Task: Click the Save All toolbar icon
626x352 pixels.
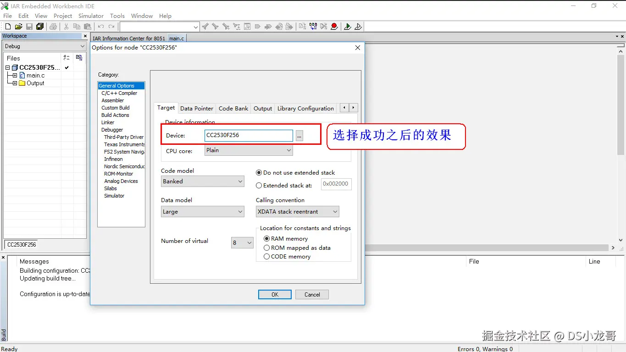Action: (x=40, y=27)
